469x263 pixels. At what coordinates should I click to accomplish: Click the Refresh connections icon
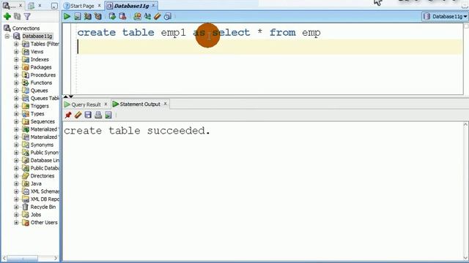tap(18, 16)
